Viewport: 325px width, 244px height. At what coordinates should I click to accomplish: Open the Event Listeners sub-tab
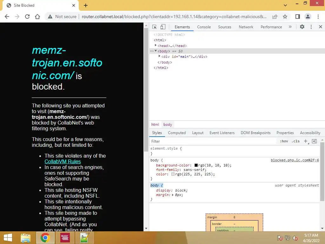222,133
